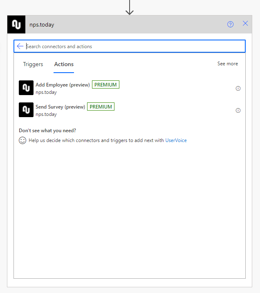Viewport: 260px width, 293px height.
Task: Open the help question mark icon
Action: (x=231, y=24)
